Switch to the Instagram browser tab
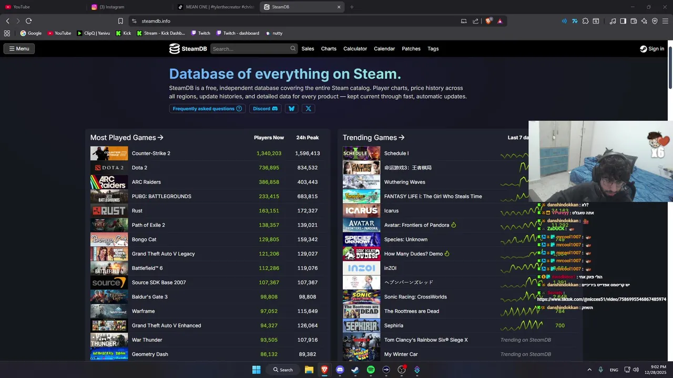 pos(129,7)
